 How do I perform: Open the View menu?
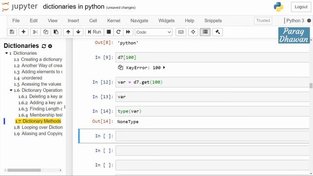click(x=52, y=21)
